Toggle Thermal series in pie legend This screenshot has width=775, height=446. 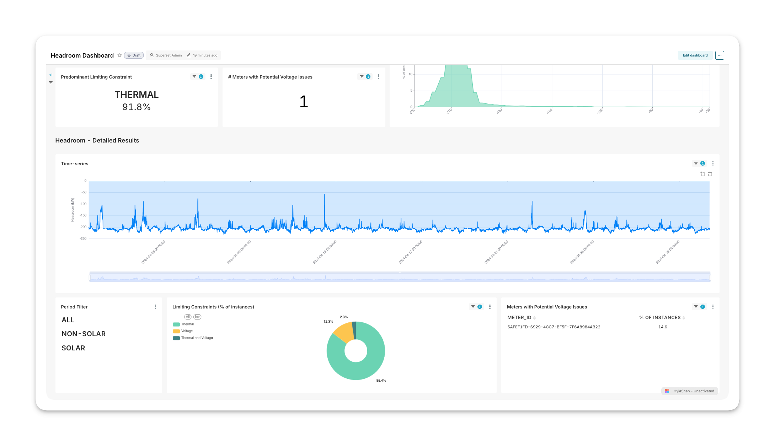point(183,324)
